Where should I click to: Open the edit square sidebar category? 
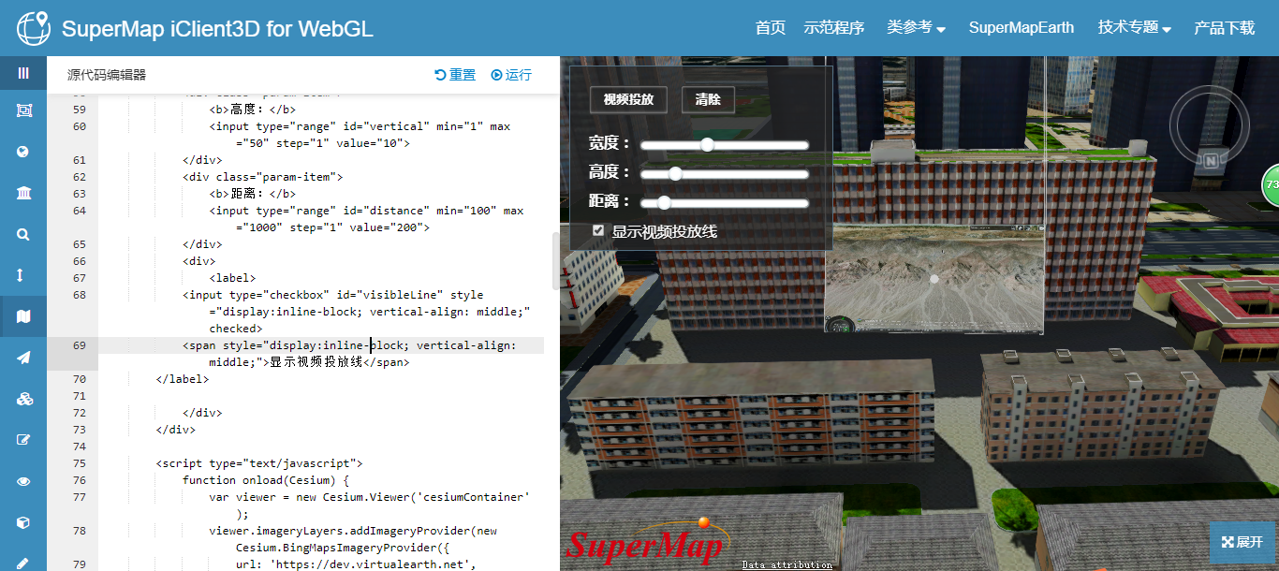(x=23, y=440)
